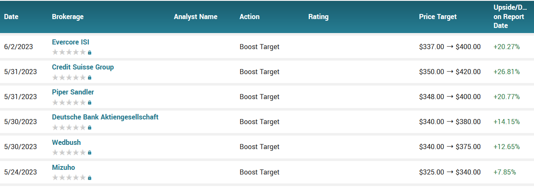534x194 pixels.
Task: Click the star rating under Evercore ISI
Action: click(69, 53)
